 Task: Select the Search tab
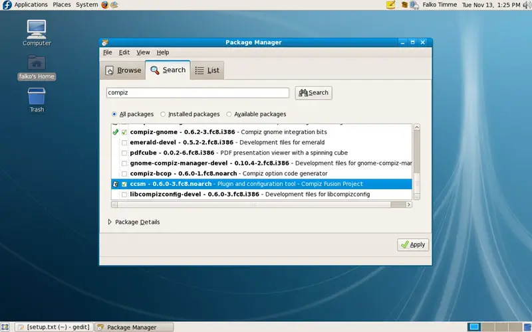click(x=168, y=70)
